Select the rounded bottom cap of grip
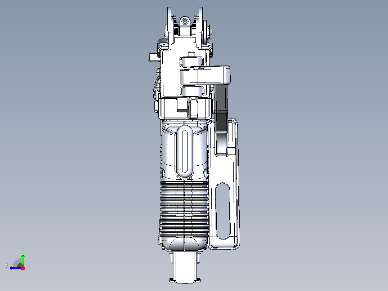This screenshot has height=291, width=388. 184,243
